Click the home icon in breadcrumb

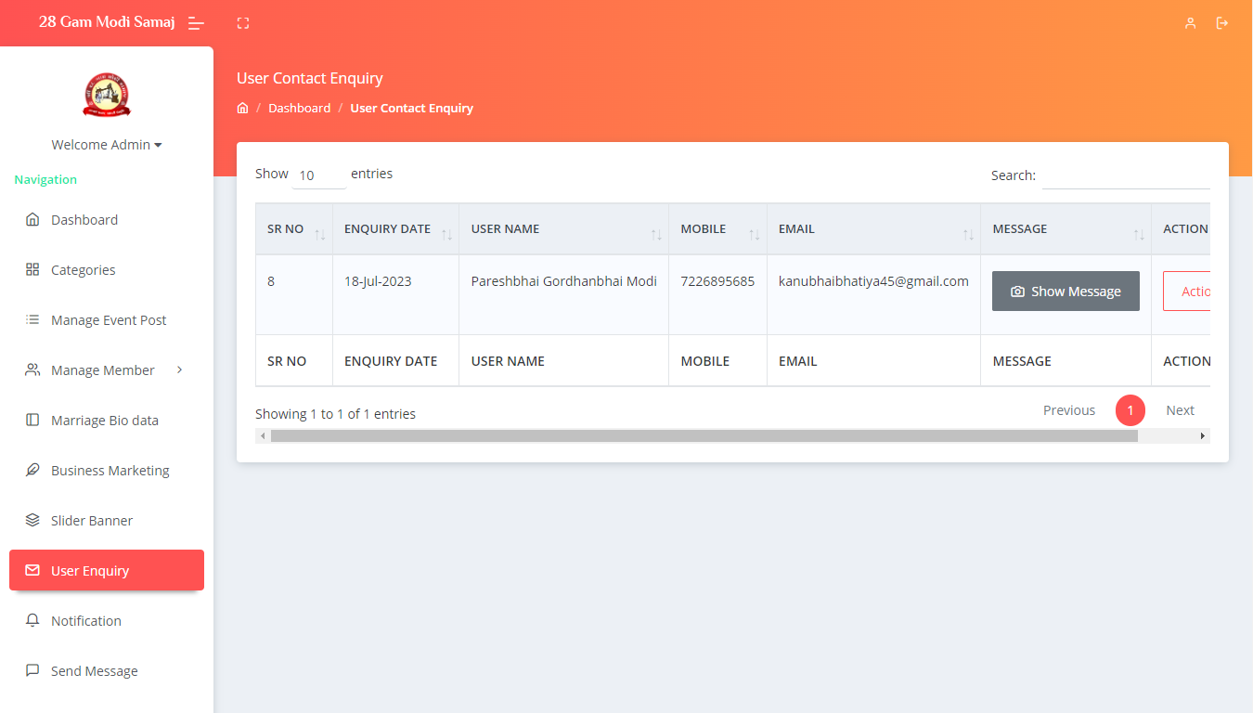pyautogui.click(x=243, y=109)
